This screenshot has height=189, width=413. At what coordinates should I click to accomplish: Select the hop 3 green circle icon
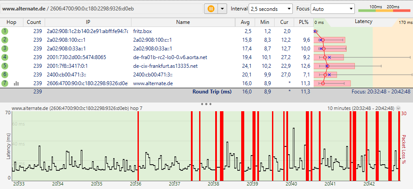[5, 49]
